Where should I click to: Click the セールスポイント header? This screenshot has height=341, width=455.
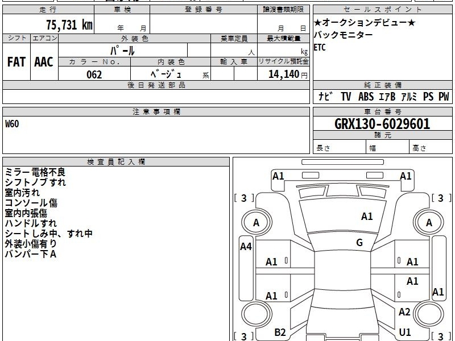tap(382, 10)
